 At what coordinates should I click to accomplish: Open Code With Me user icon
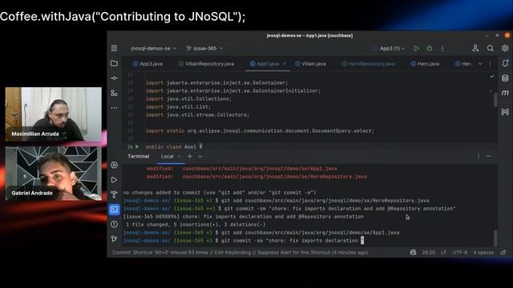pyautogui.click(x=475, y=48)
